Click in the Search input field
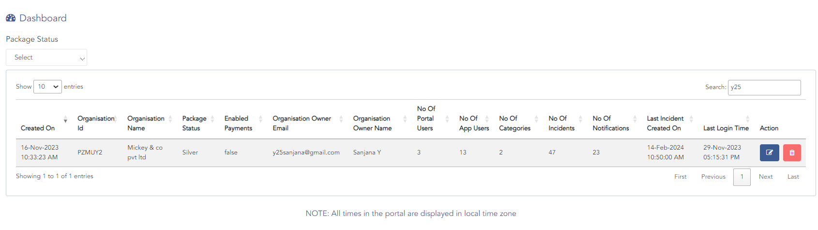 click(x=764, y=88)
